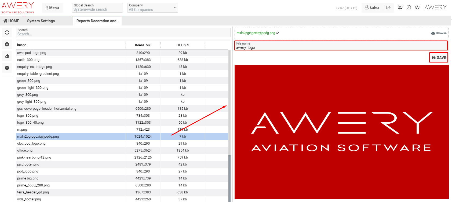Click the SAVE button
The image size is (452, 202).
[x=439, y=58]
